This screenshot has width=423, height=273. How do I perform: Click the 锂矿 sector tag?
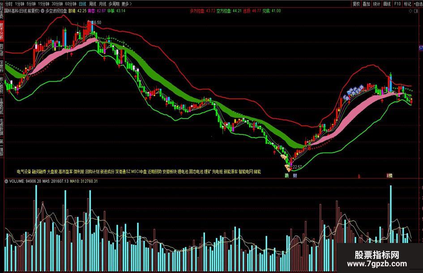click(x=208, y=172)
